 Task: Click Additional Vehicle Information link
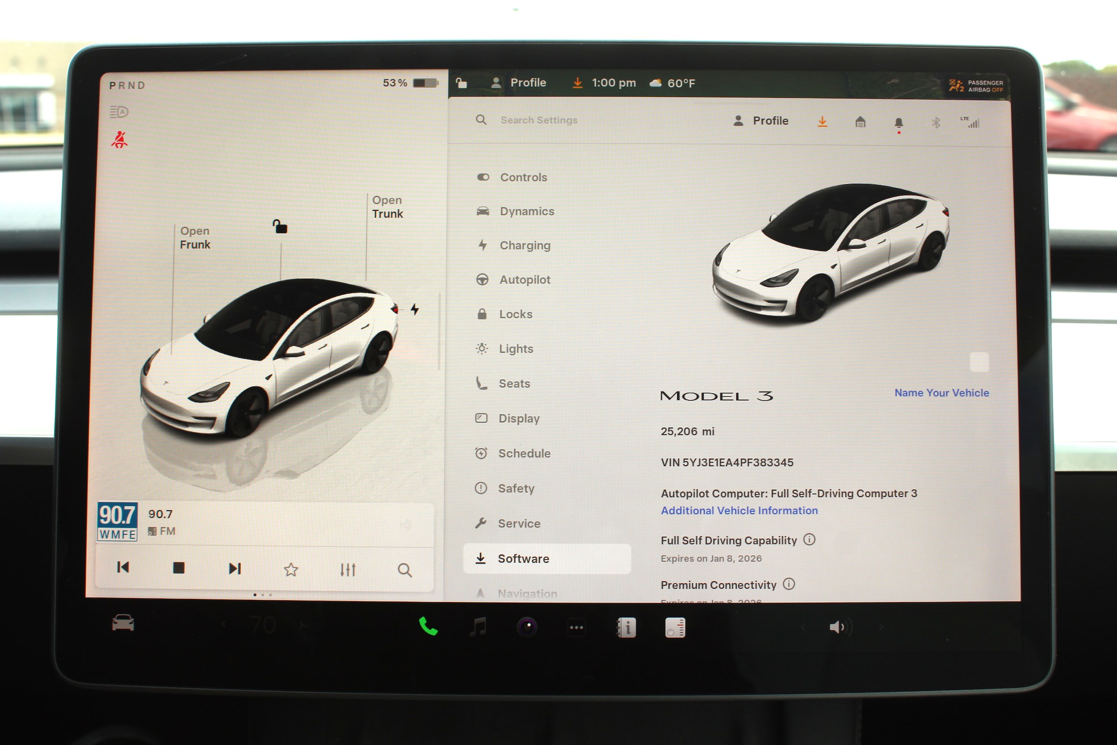click(739, 510)
